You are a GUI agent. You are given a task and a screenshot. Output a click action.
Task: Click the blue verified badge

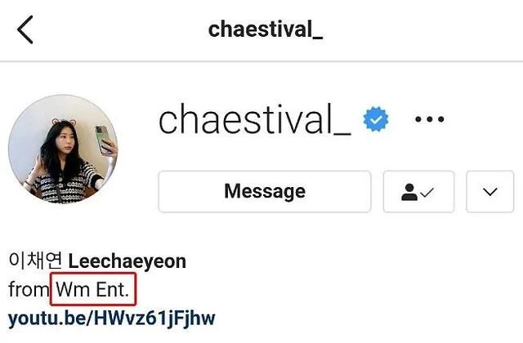(376, 119)
